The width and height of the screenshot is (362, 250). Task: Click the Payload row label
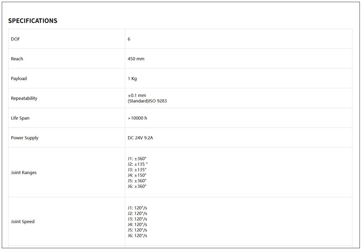pyautogui.click(x=19, y=79)
